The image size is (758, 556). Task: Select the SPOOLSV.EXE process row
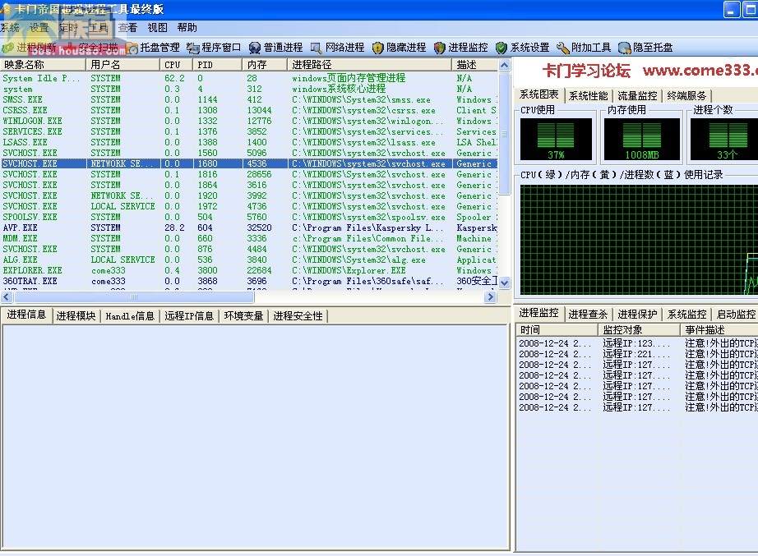[249, 217]
